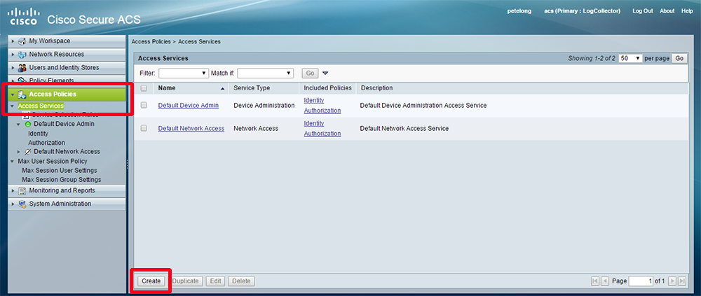Image resolution: width=701 pixels, height=296 pixels.
Task: Open Default Device Admin service link
Action: (188, 106)
